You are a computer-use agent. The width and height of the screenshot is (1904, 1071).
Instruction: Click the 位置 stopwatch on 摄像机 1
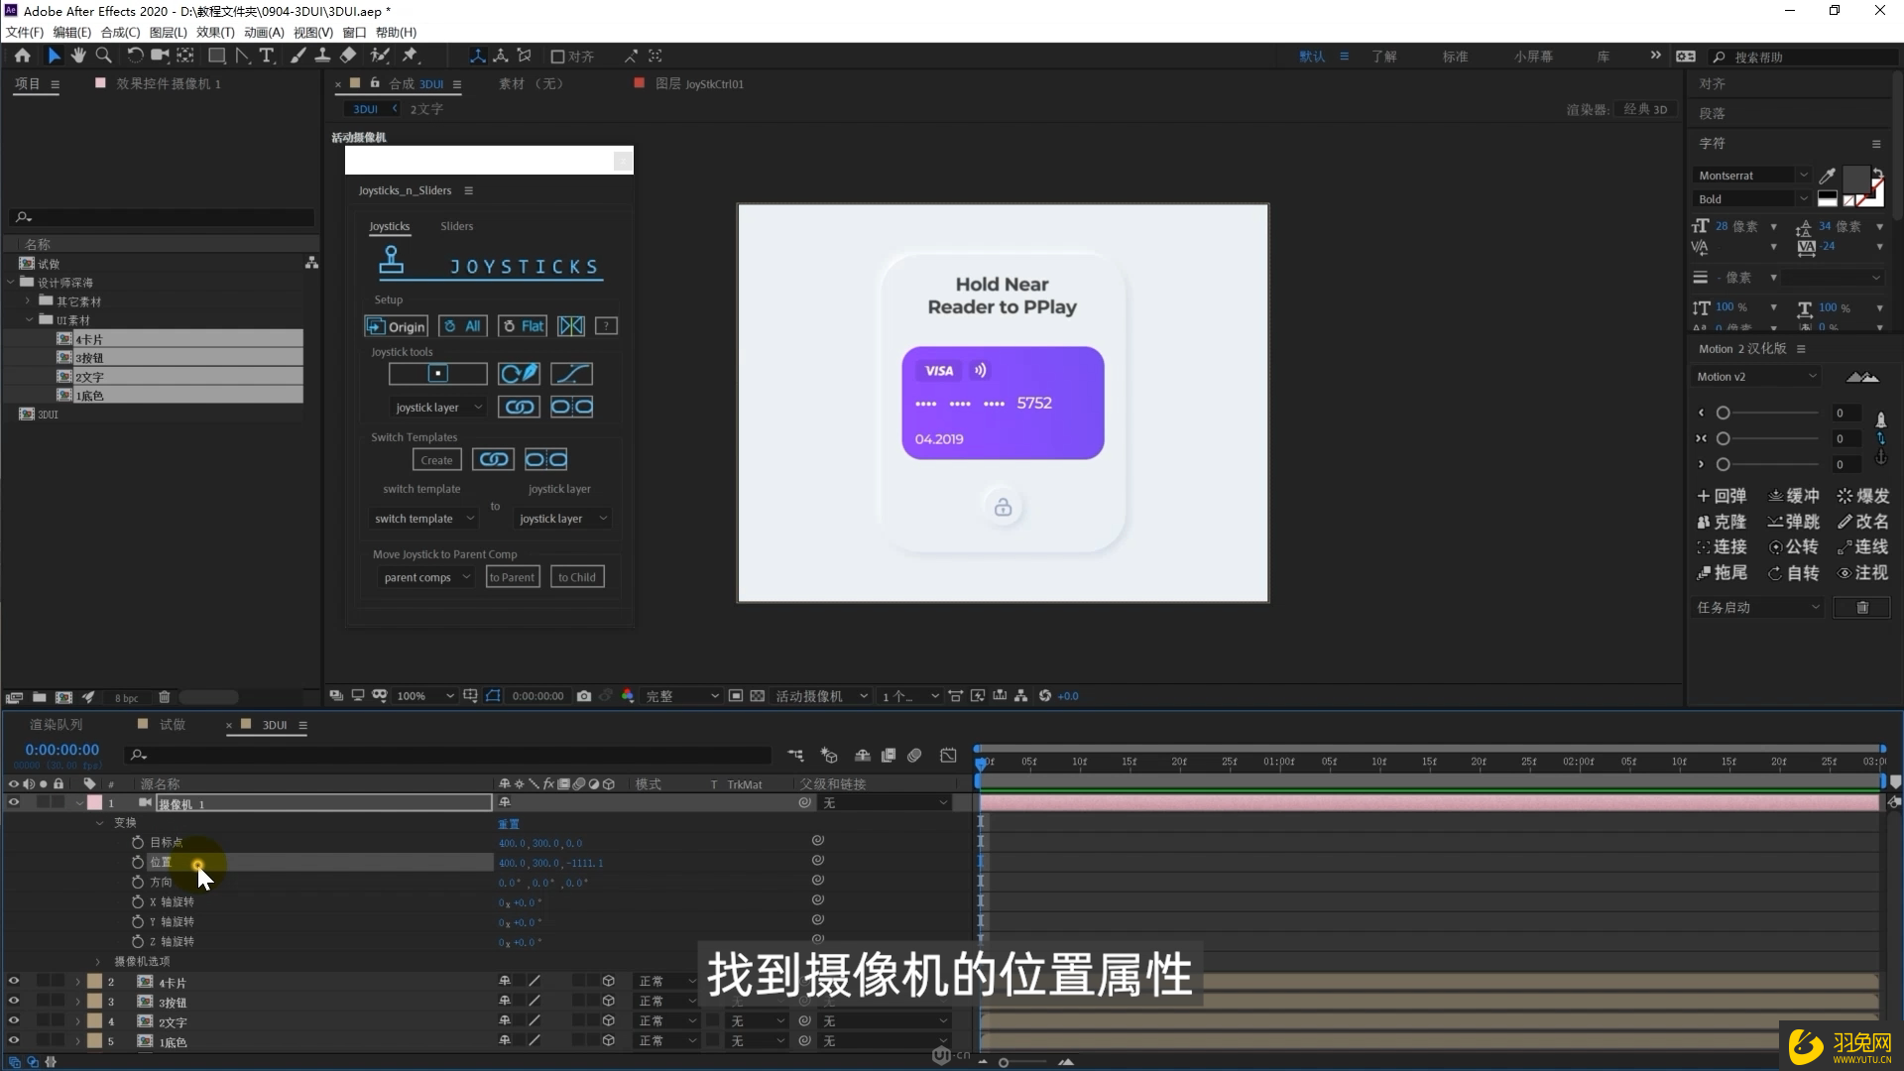(138, 864)
